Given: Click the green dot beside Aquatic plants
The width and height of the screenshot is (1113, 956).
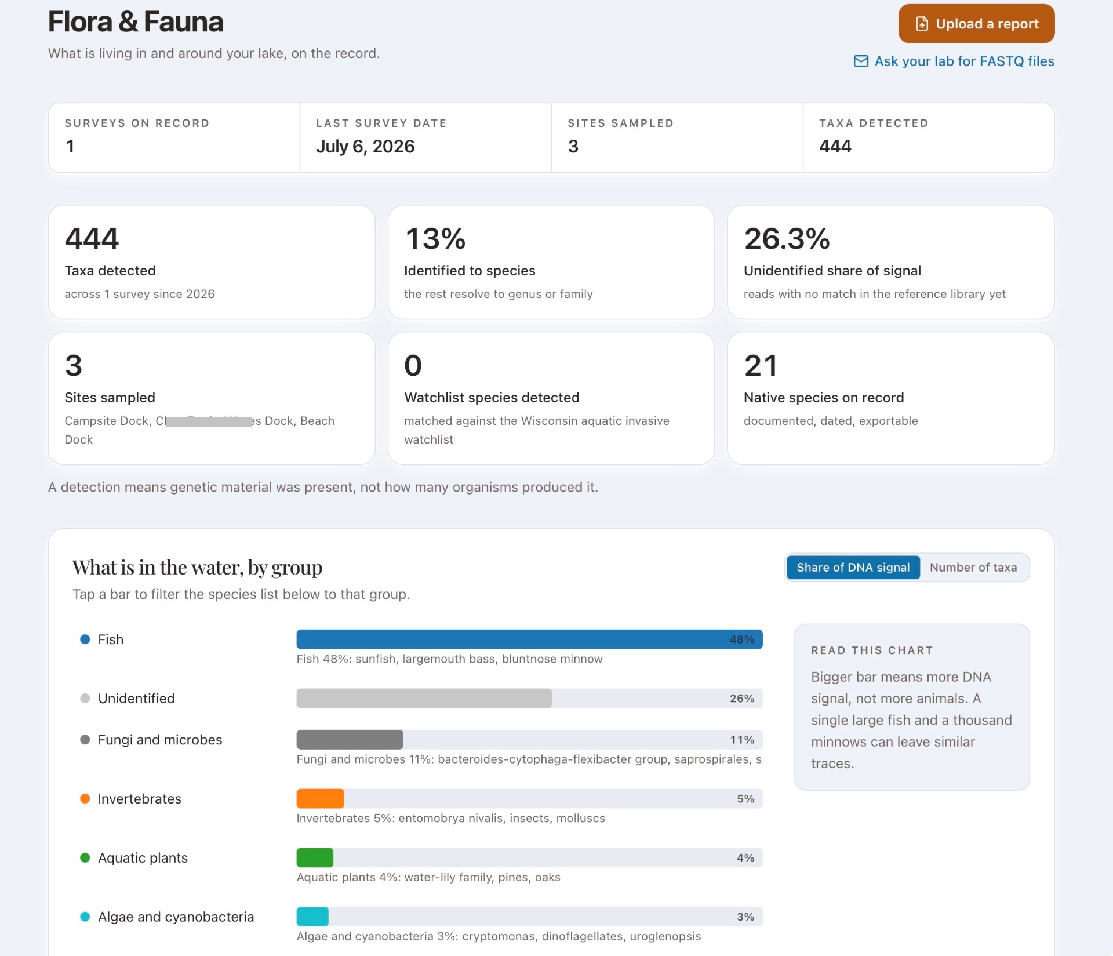Looking at the screenshot, I should (85, 858).
